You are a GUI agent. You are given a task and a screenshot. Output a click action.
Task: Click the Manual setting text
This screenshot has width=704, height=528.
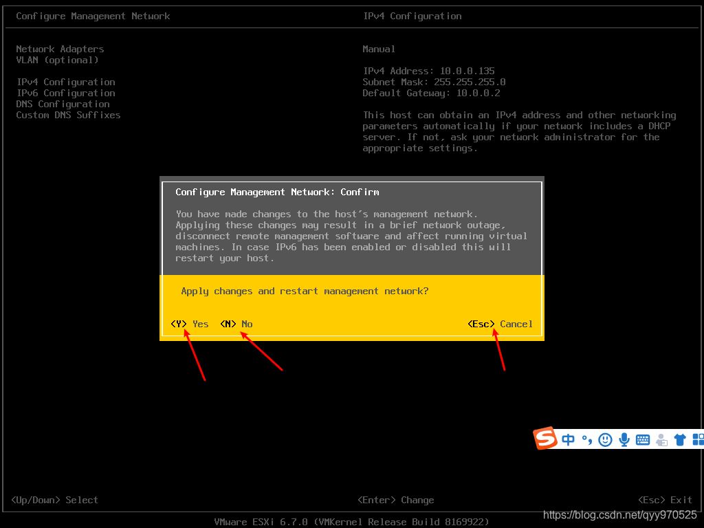(379, 49)
